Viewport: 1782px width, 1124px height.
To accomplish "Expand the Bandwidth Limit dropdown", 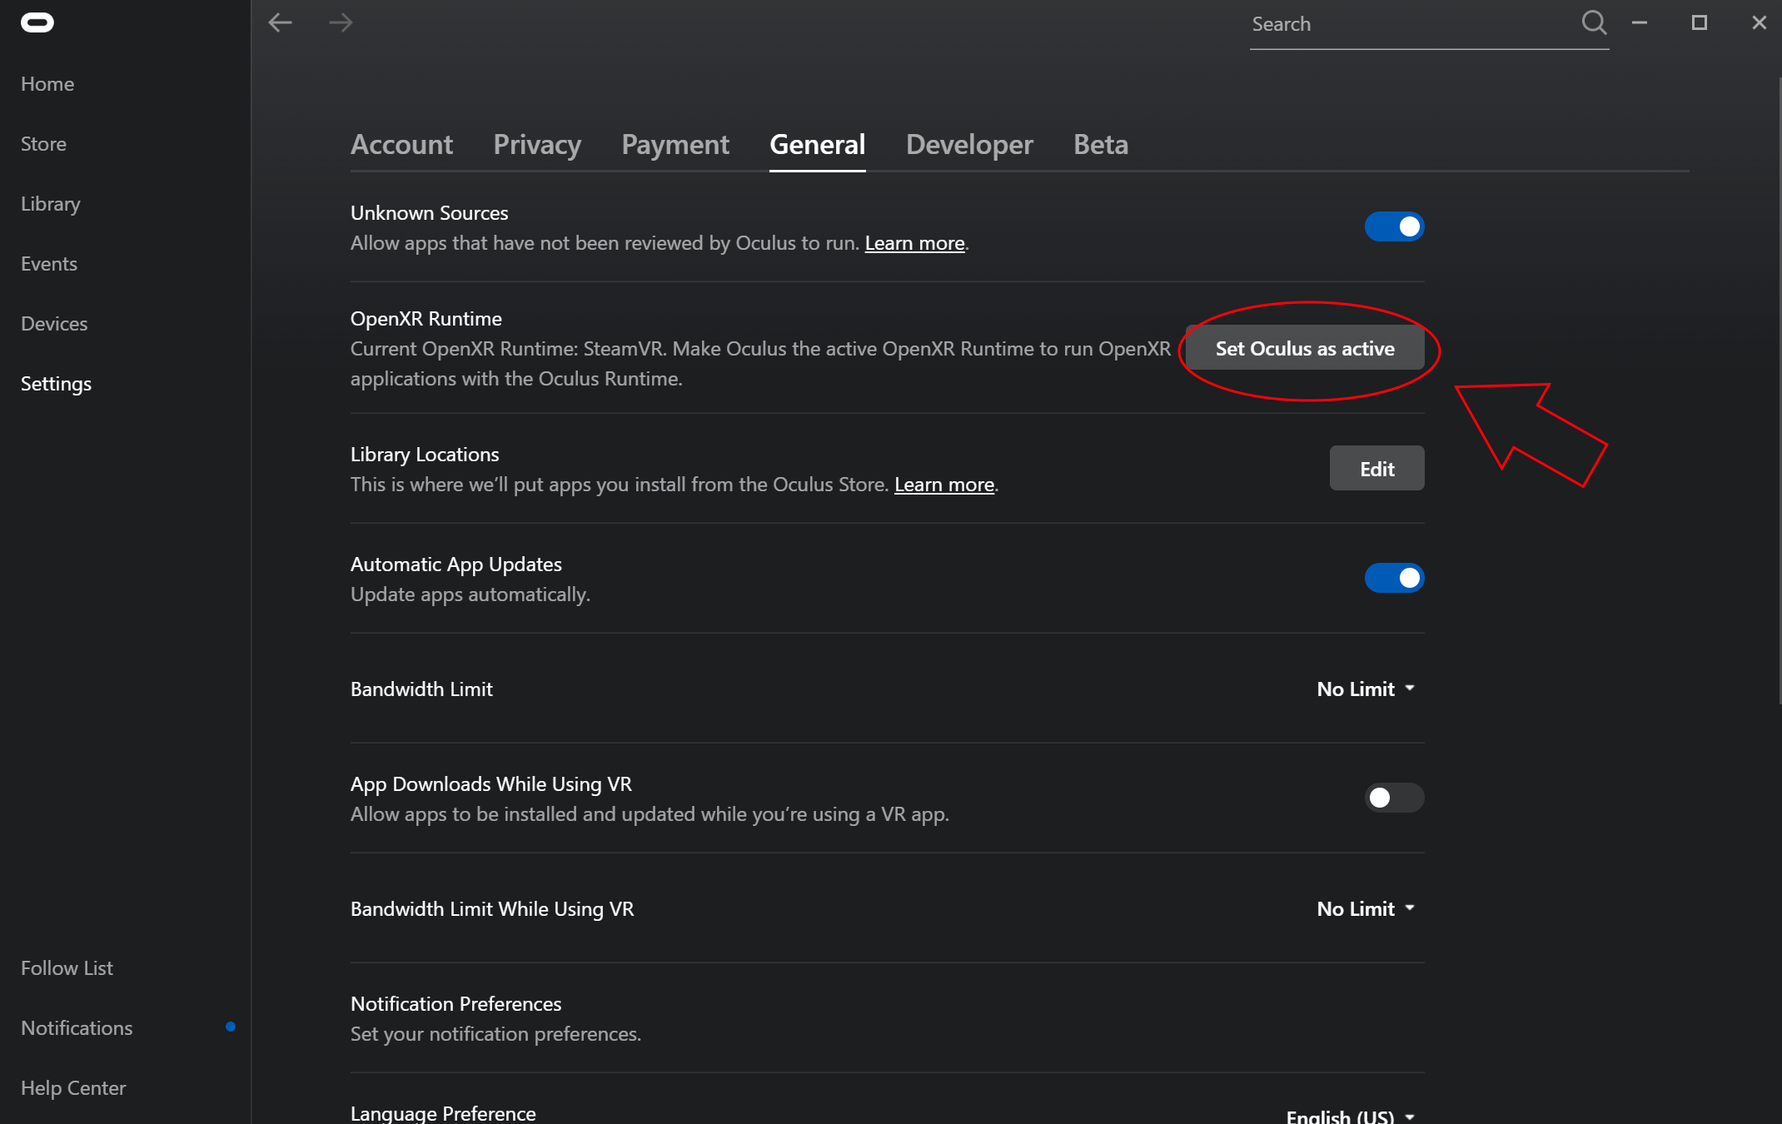I will (x=1366, y=689).
